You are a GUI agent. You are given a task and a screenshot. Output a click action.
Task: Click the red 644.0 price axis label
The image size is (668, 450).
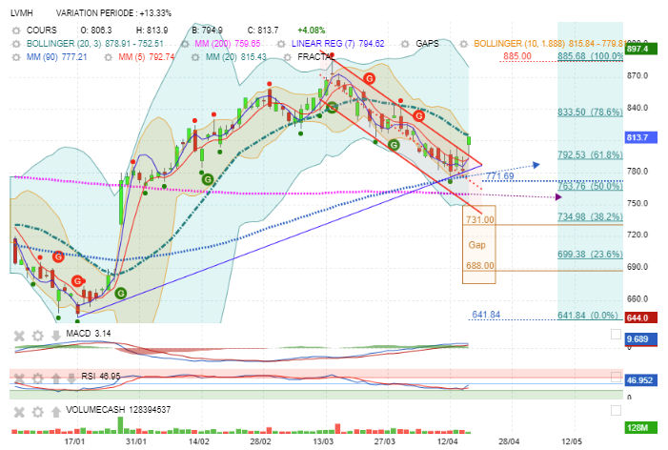pyautogui.click(x=641, y=317)
